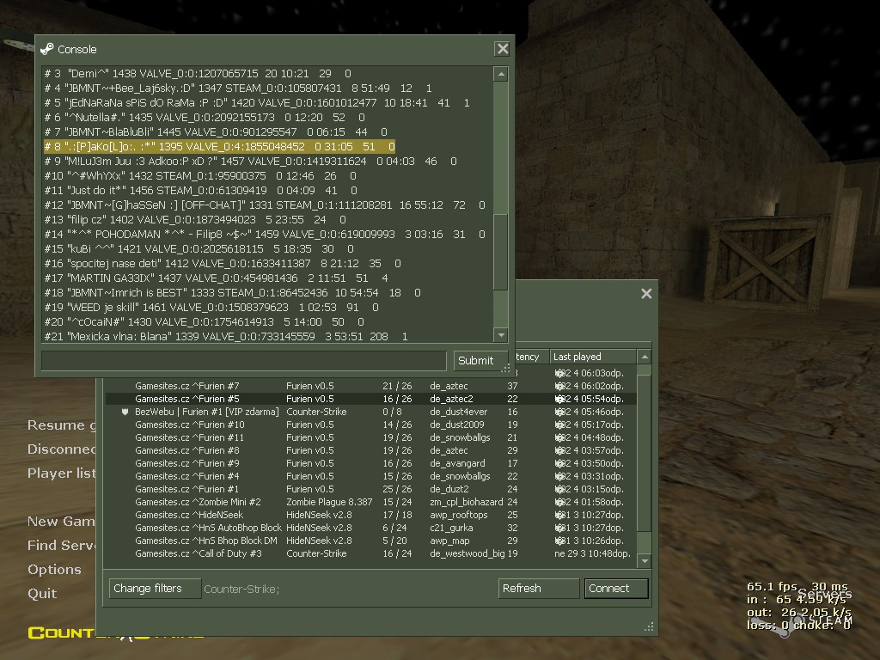Click server browser resize grip icon
The height and width of the screenshot is (660, 880).
pos(650,627)
